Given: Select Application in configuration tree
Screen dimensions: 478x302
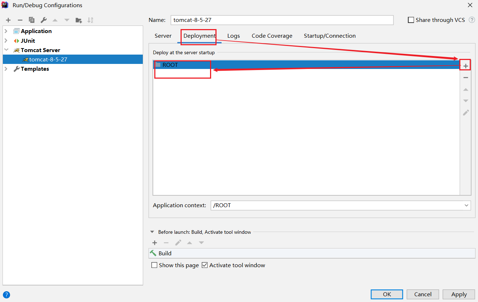Looking at the screenshot, I should pyautogui.click(x=36, y=31).
